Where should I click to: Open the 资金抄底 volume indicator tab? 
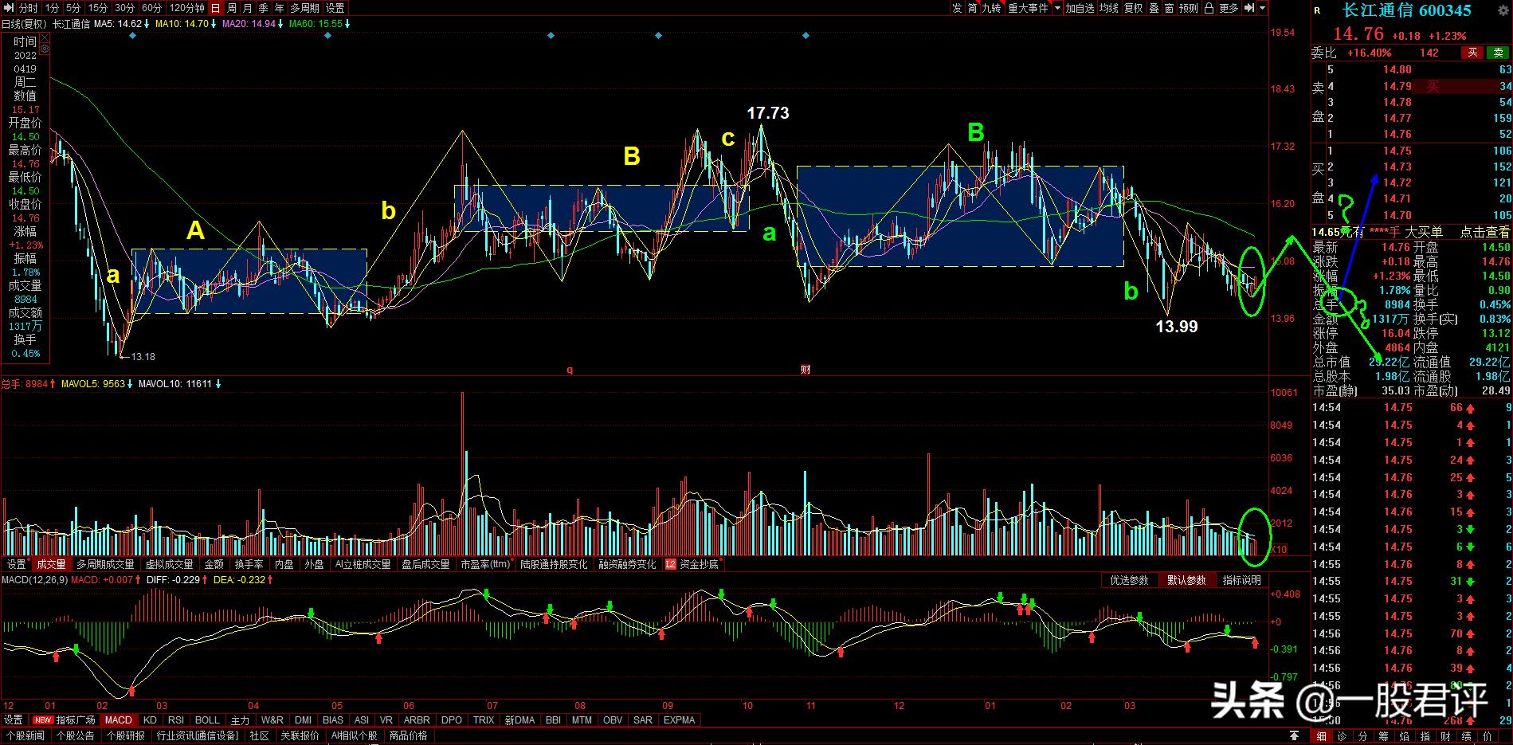tap(693, 564)
